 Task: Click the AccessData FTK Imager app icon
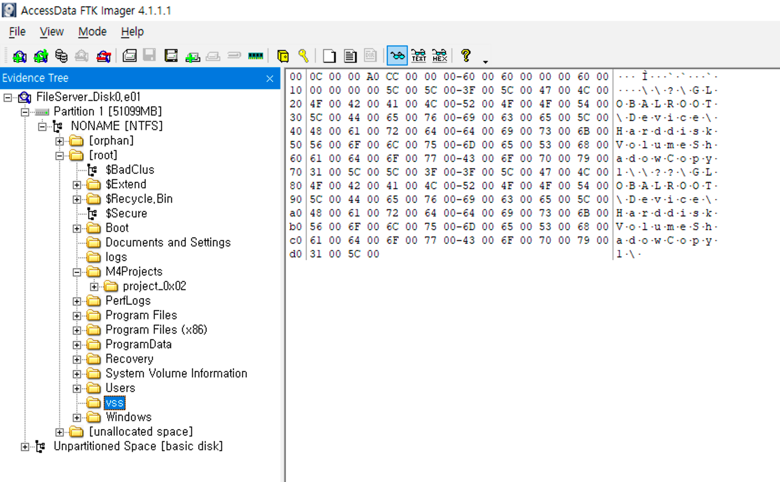click(9, 10)
